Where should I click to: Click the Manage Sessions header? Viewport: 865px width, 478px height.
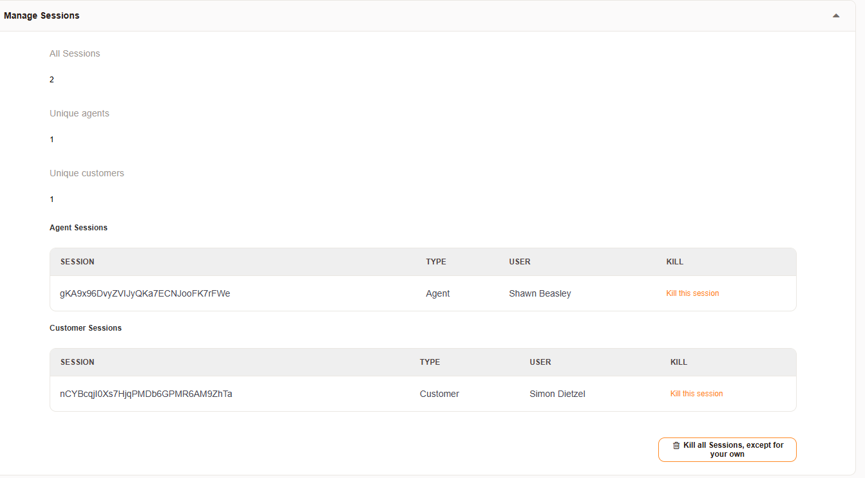41,15
